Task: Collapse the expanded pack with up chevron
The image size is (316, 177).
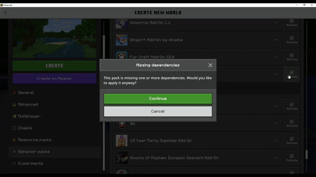Action: (276, 74)
